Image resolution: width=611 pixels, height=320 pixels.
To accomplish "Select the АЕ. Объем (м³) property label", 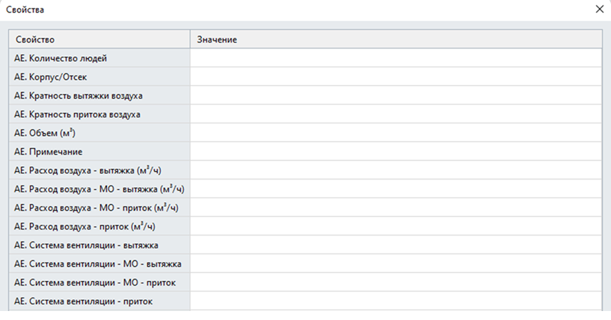I will (x=45, y=132).
